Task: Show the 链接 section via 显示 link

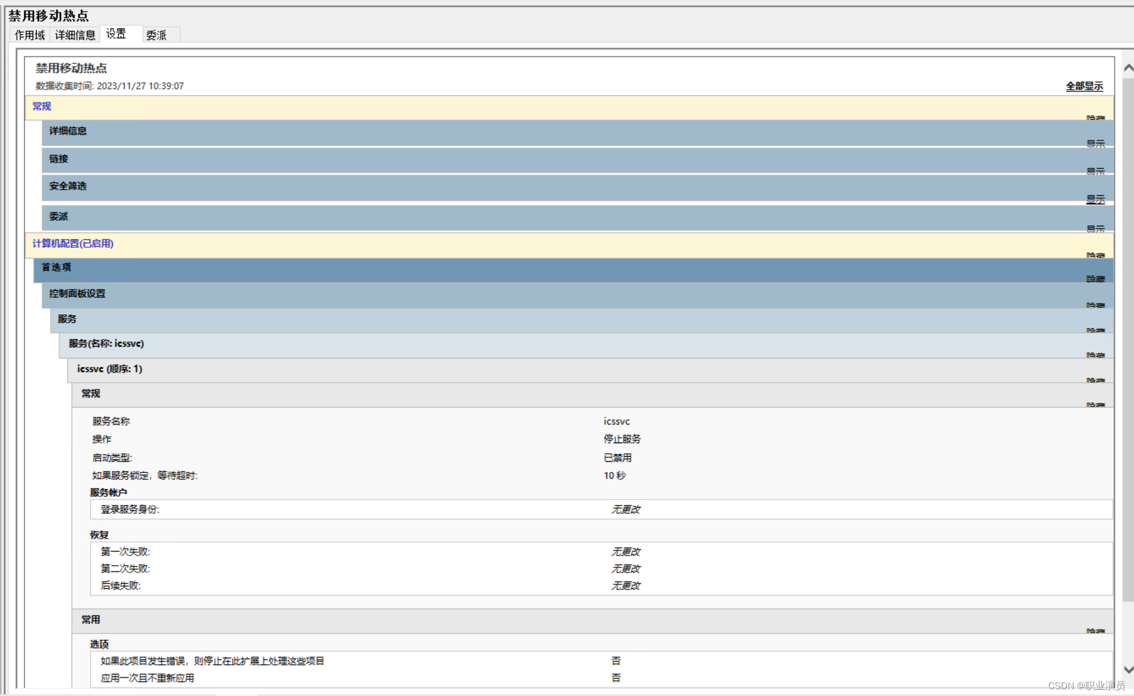Action: 1095,171
